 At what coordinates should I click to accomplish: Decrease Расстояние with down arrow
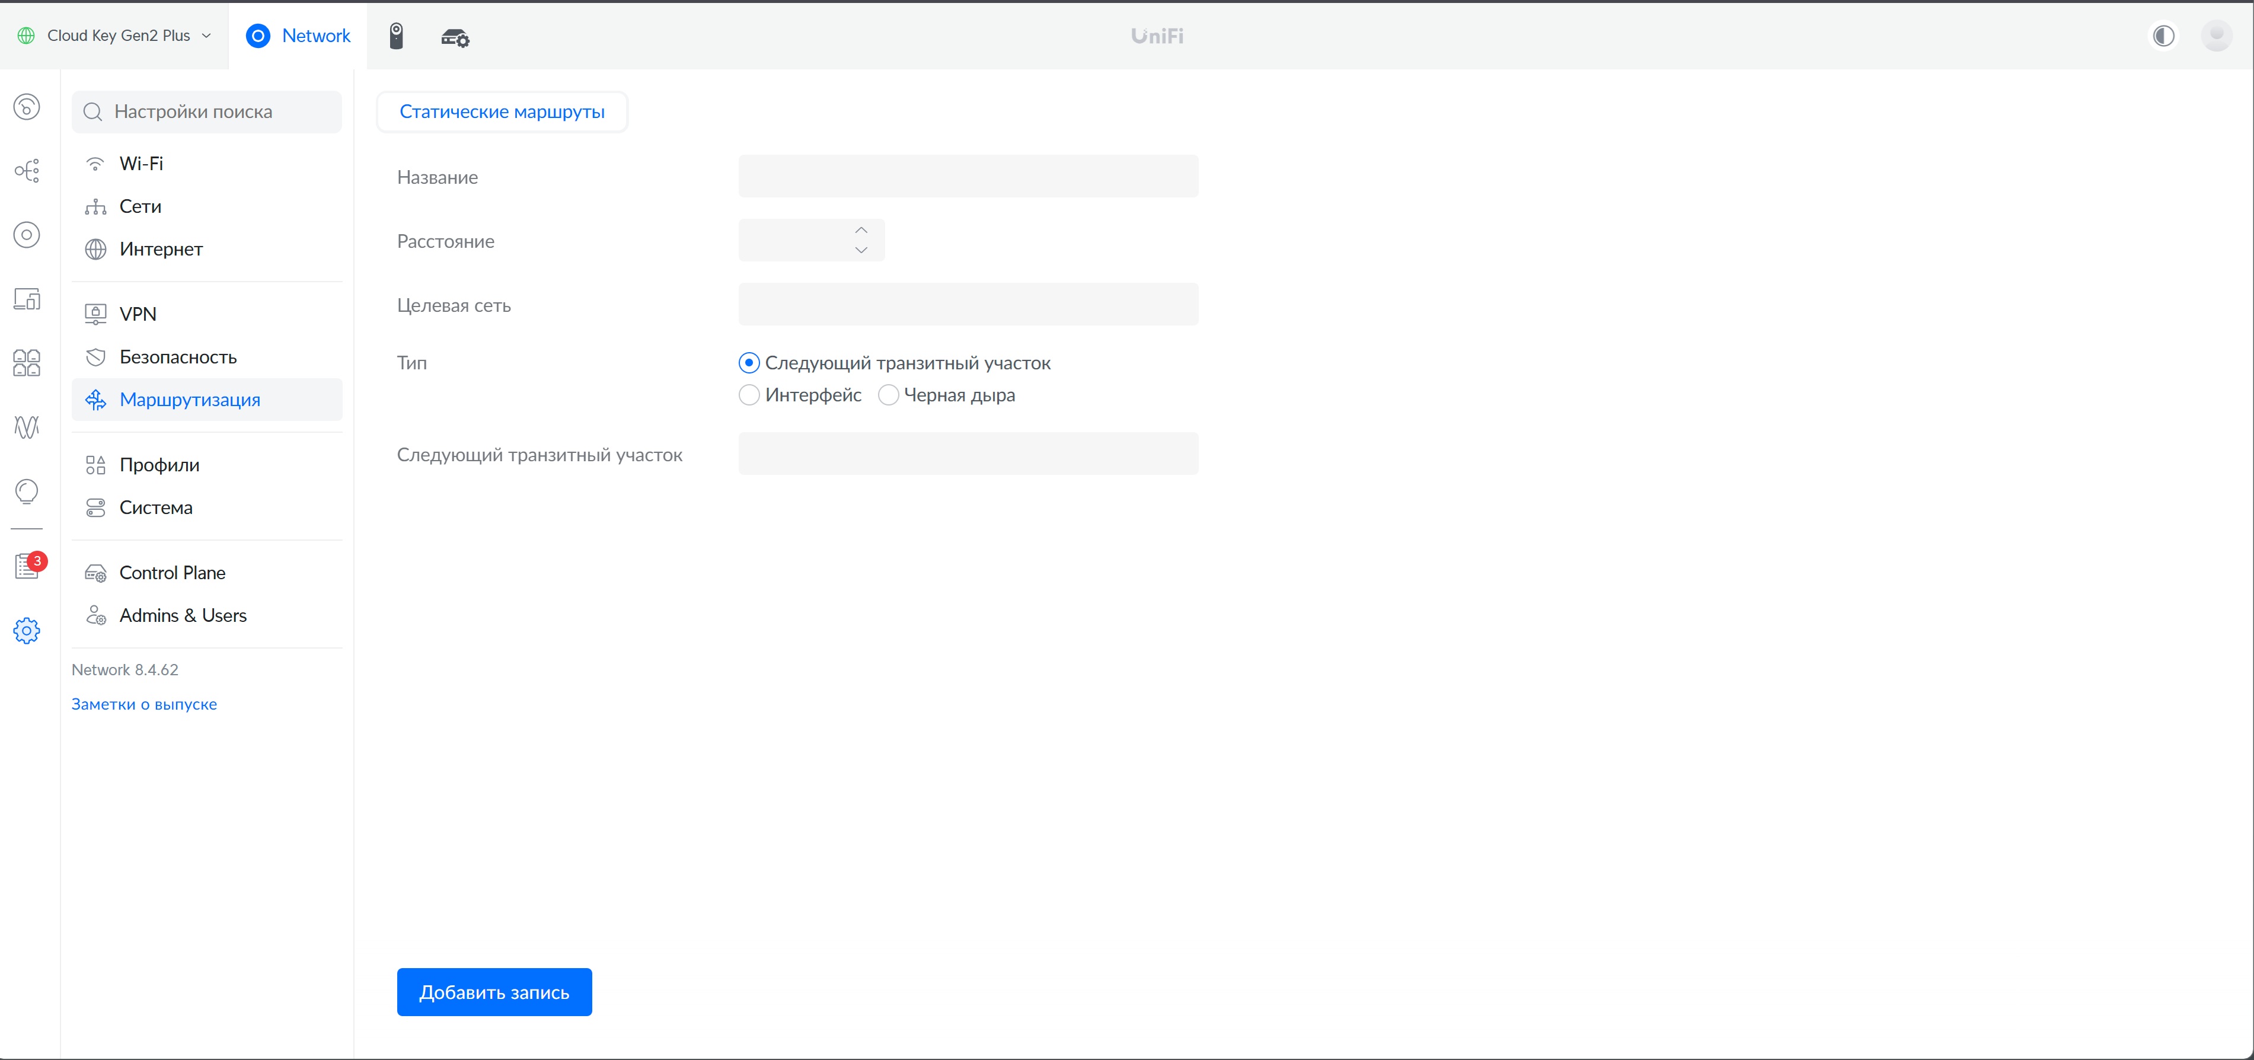861,250
